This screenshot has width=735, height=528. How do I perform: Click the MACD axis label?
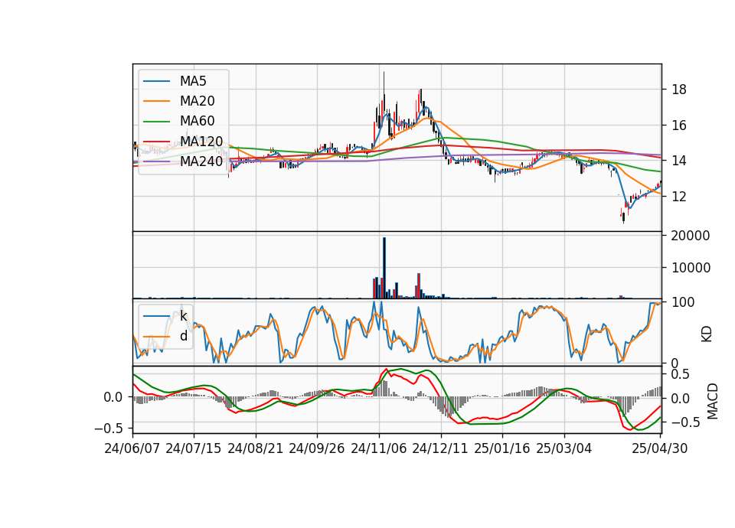(x=712, y=401)
